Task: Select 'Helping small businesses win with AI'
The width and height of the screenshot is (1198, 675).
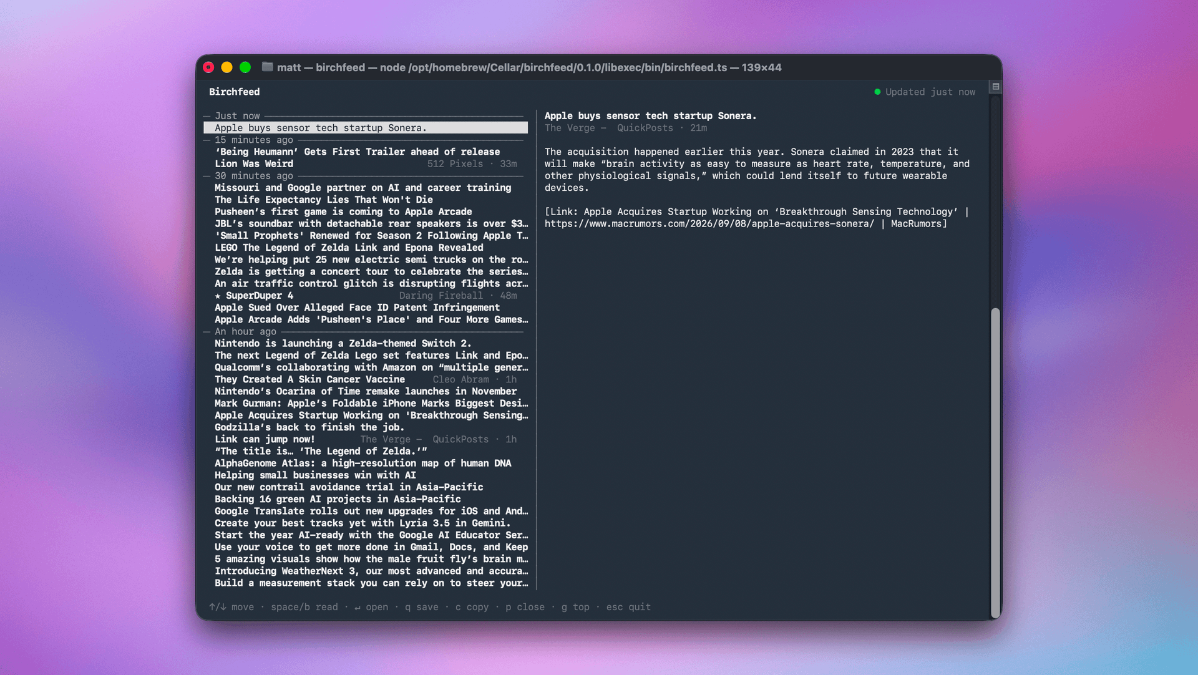Action: pos(315,475)
